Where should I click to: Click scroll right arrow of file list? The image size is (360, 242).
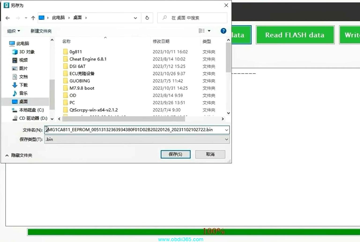click(x=222, y=119)
